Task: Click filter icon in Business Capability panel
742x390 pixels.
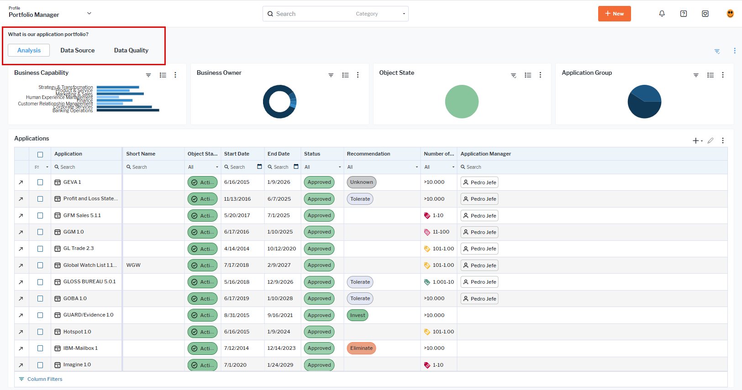Action: click(148, 75)
